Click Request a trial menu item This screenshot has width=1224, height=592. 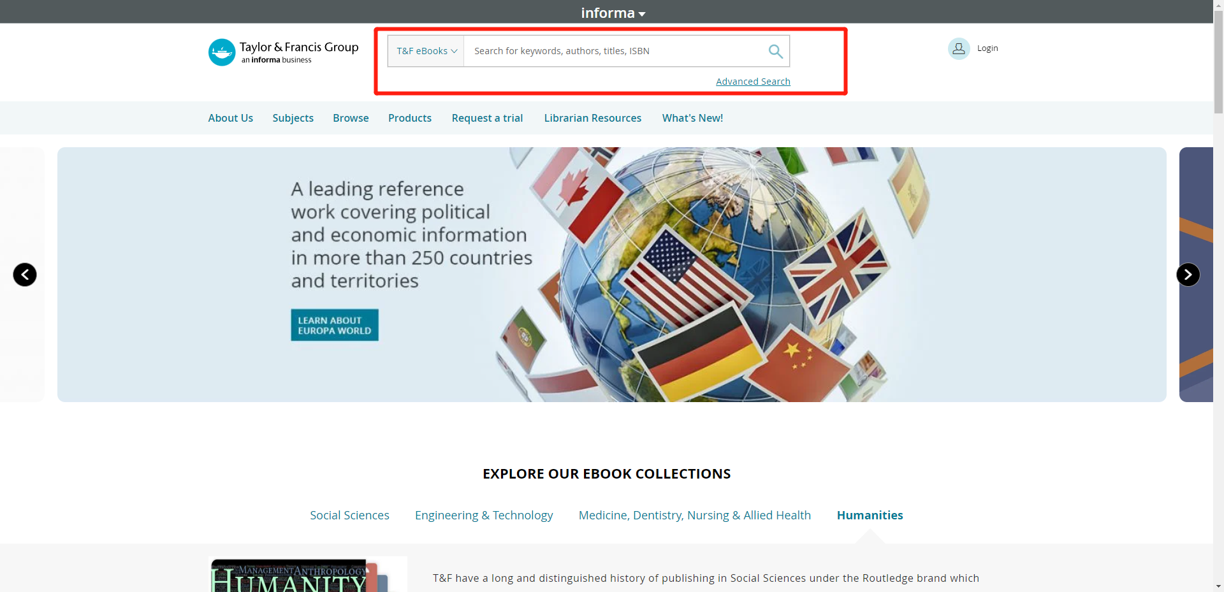click(x=487, y=118)
